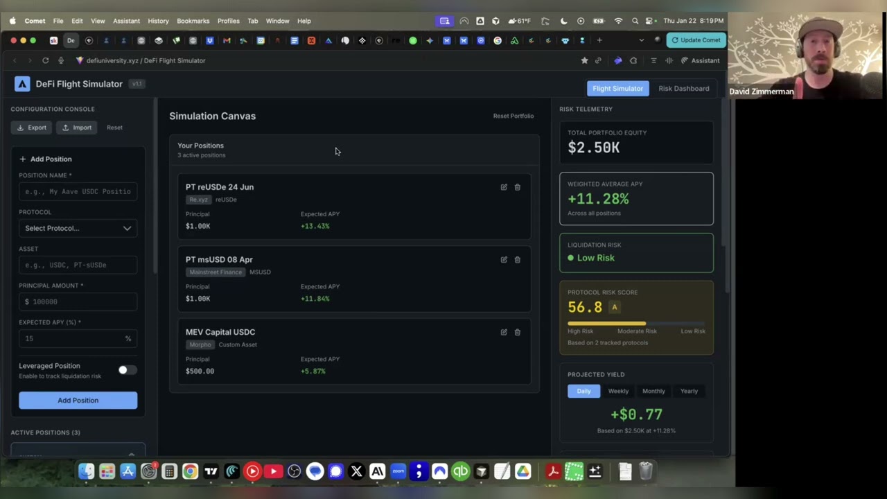Image resolution: width=887 pixels, height=499 pixels.
Task: Open X app from the dock
Action: (x=356, y=472)
